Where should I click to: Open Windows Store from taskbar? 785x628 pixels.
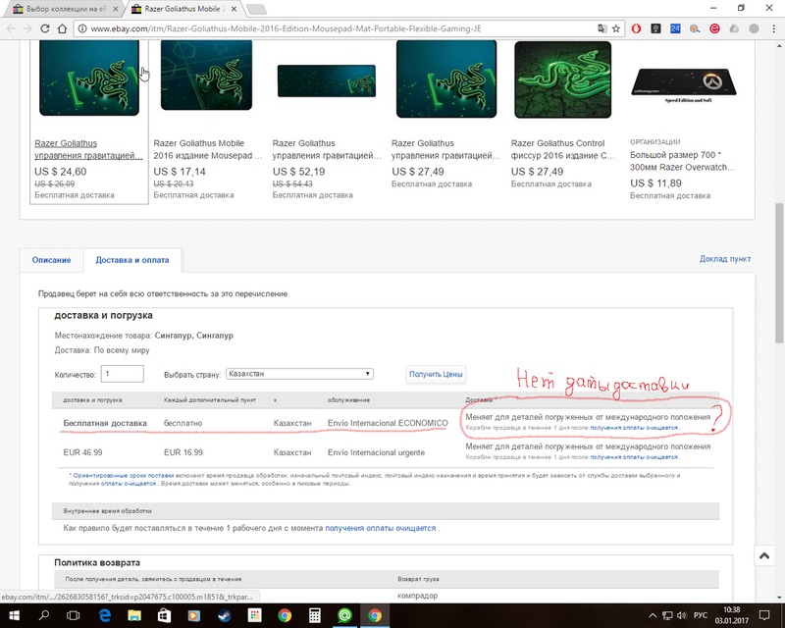click(164, 615)
